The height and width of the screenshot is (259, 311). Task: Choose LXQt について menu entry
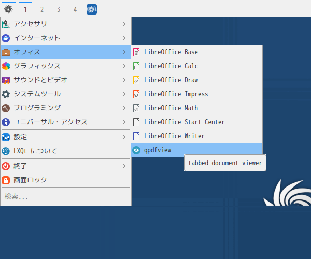pyautogui.click(x=66, y=151)
